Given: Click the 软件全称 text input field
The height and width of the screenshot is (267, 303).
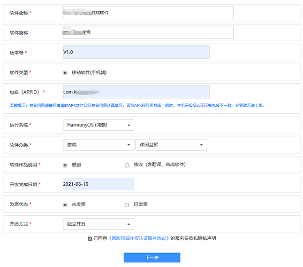Looking at the screenshot, I should 148,12.
